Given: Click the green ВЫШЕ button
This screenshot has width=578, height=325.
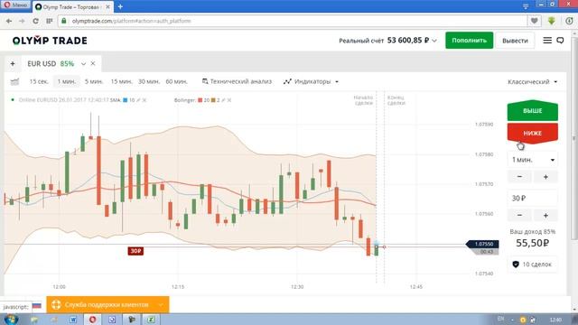Looking at the screenshot, I should (x=532, y=110).
